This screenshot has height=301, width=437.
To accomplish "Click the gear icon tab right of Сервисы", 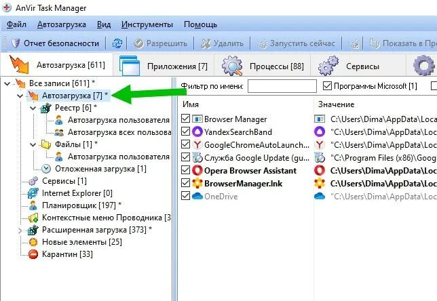I will (x=424, y=66).
